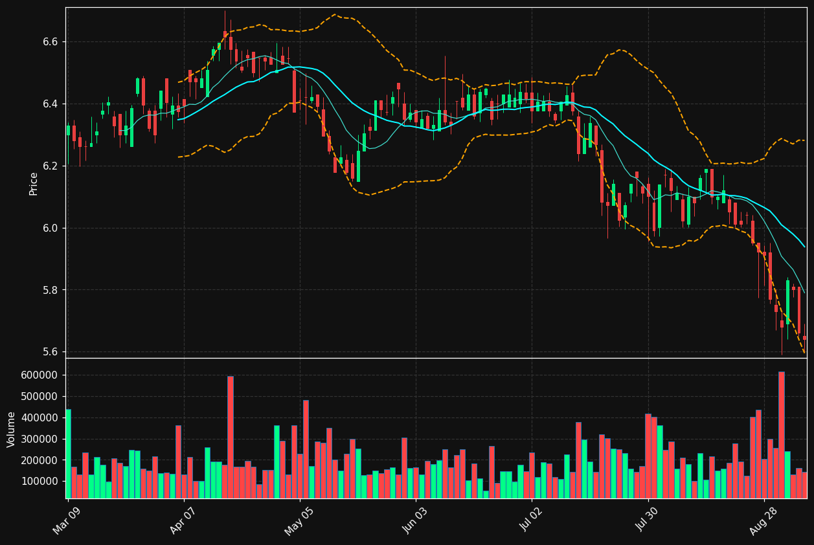Click the 'Volume' axis label
814x545 pixels.
pos(12,429)
